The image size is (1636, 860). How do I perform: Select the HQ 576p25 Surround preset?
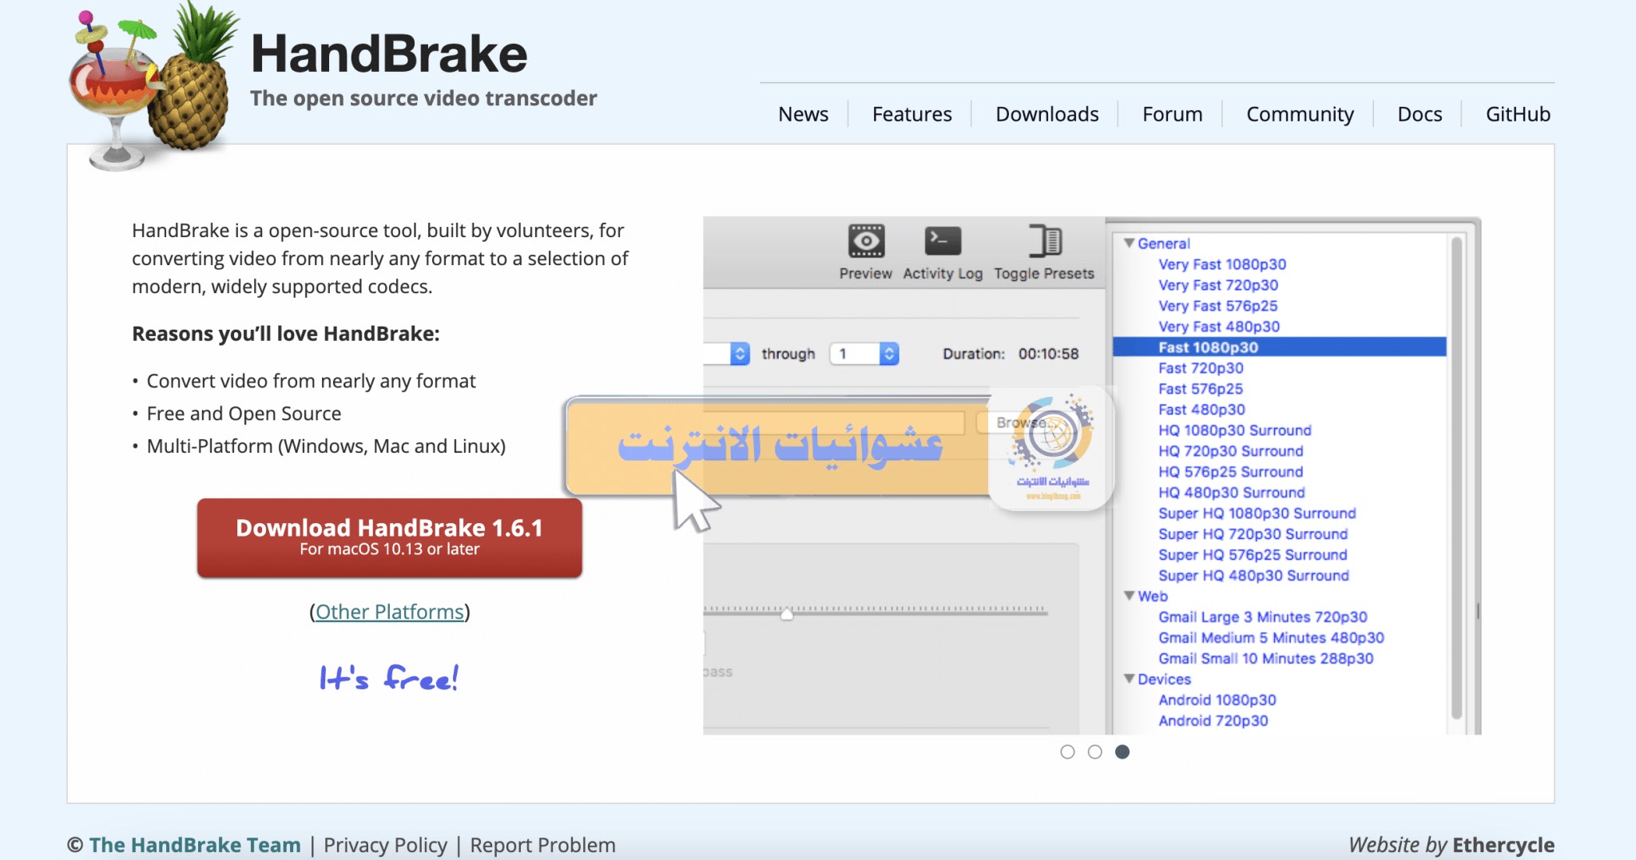(1230, 472)
